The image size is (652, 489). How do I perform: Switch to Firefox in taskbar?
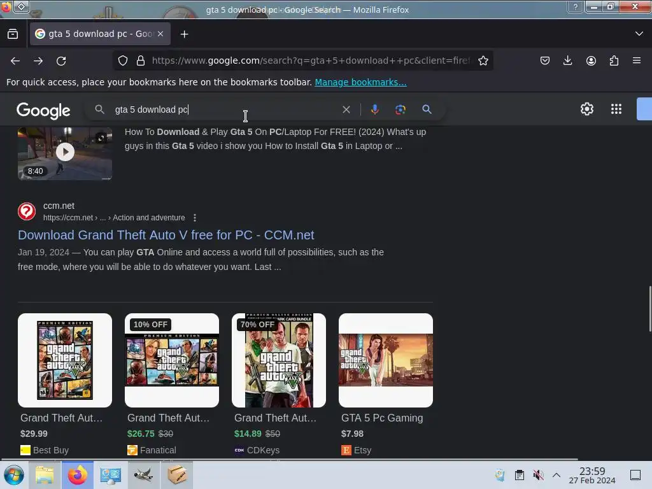[x=77, y=475]
